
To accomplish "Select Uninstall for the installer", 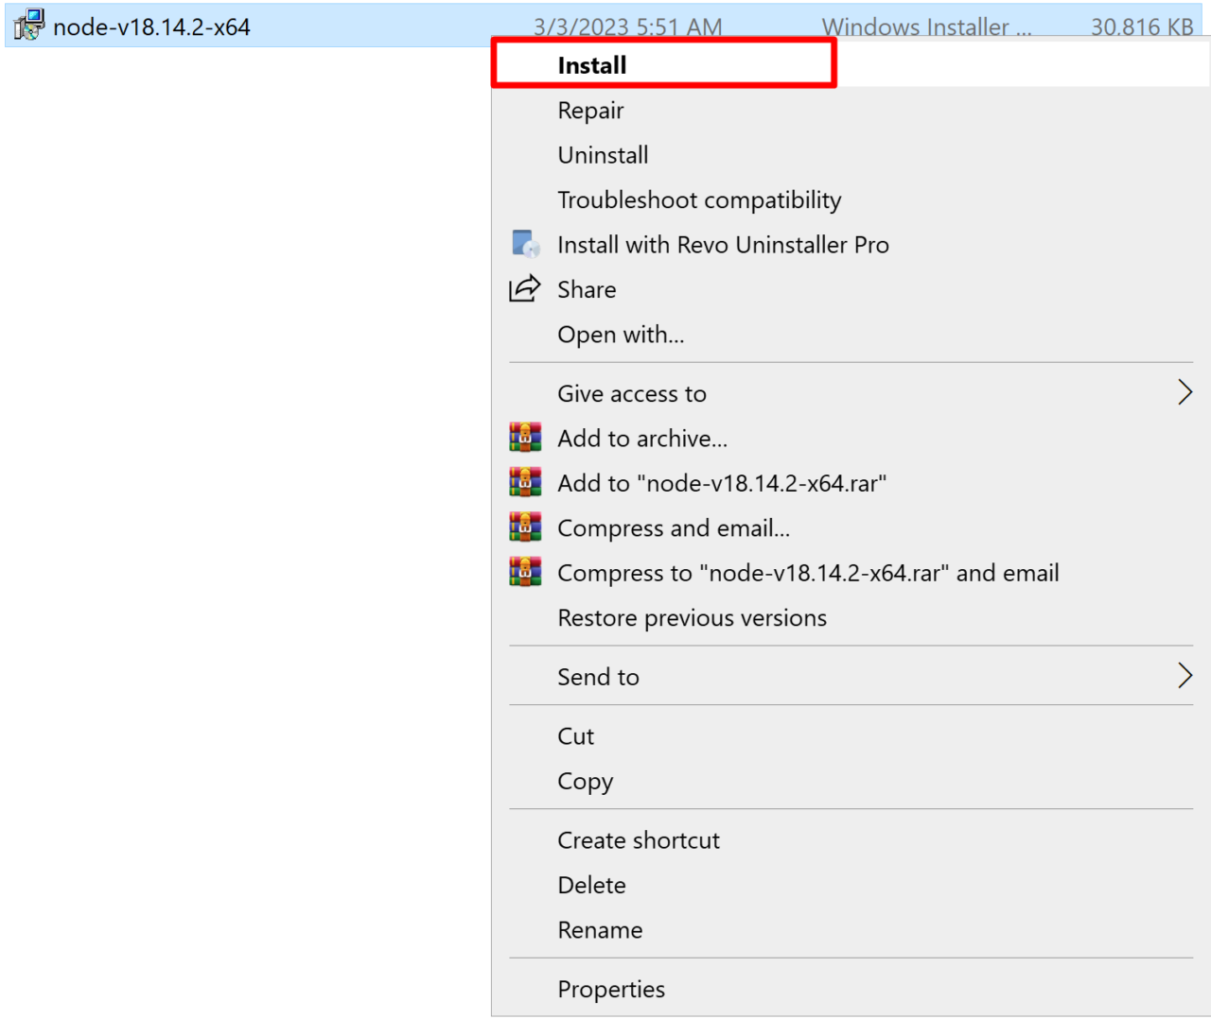I will [x=603, y=154].
